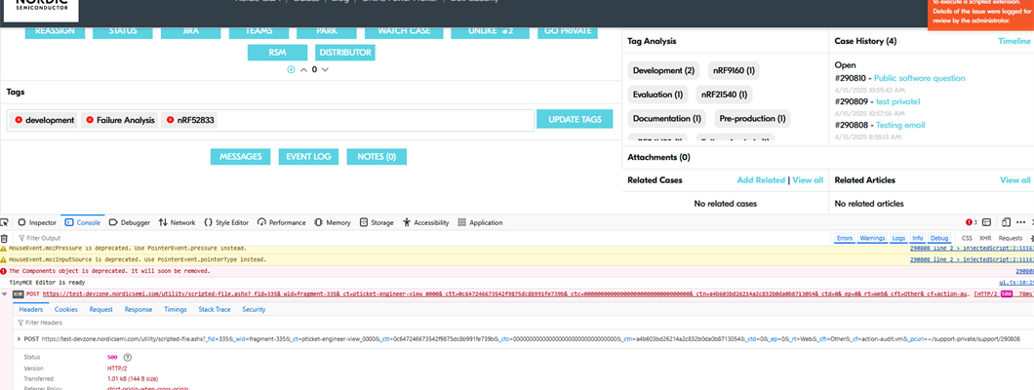Open case Testing email

(x=900, y=125)
